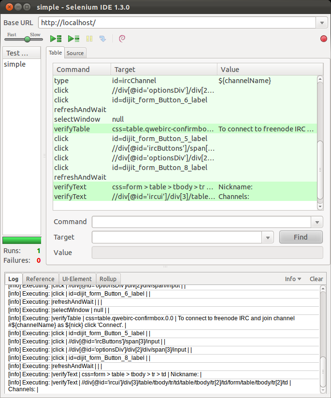Select the verifyTable command row
This screenshot has width=331, height=398.
coord(185,128)
